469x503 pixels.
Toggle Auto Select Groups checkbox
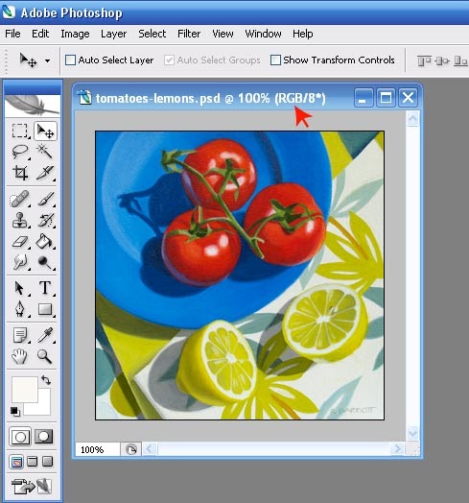click(169, 60)
